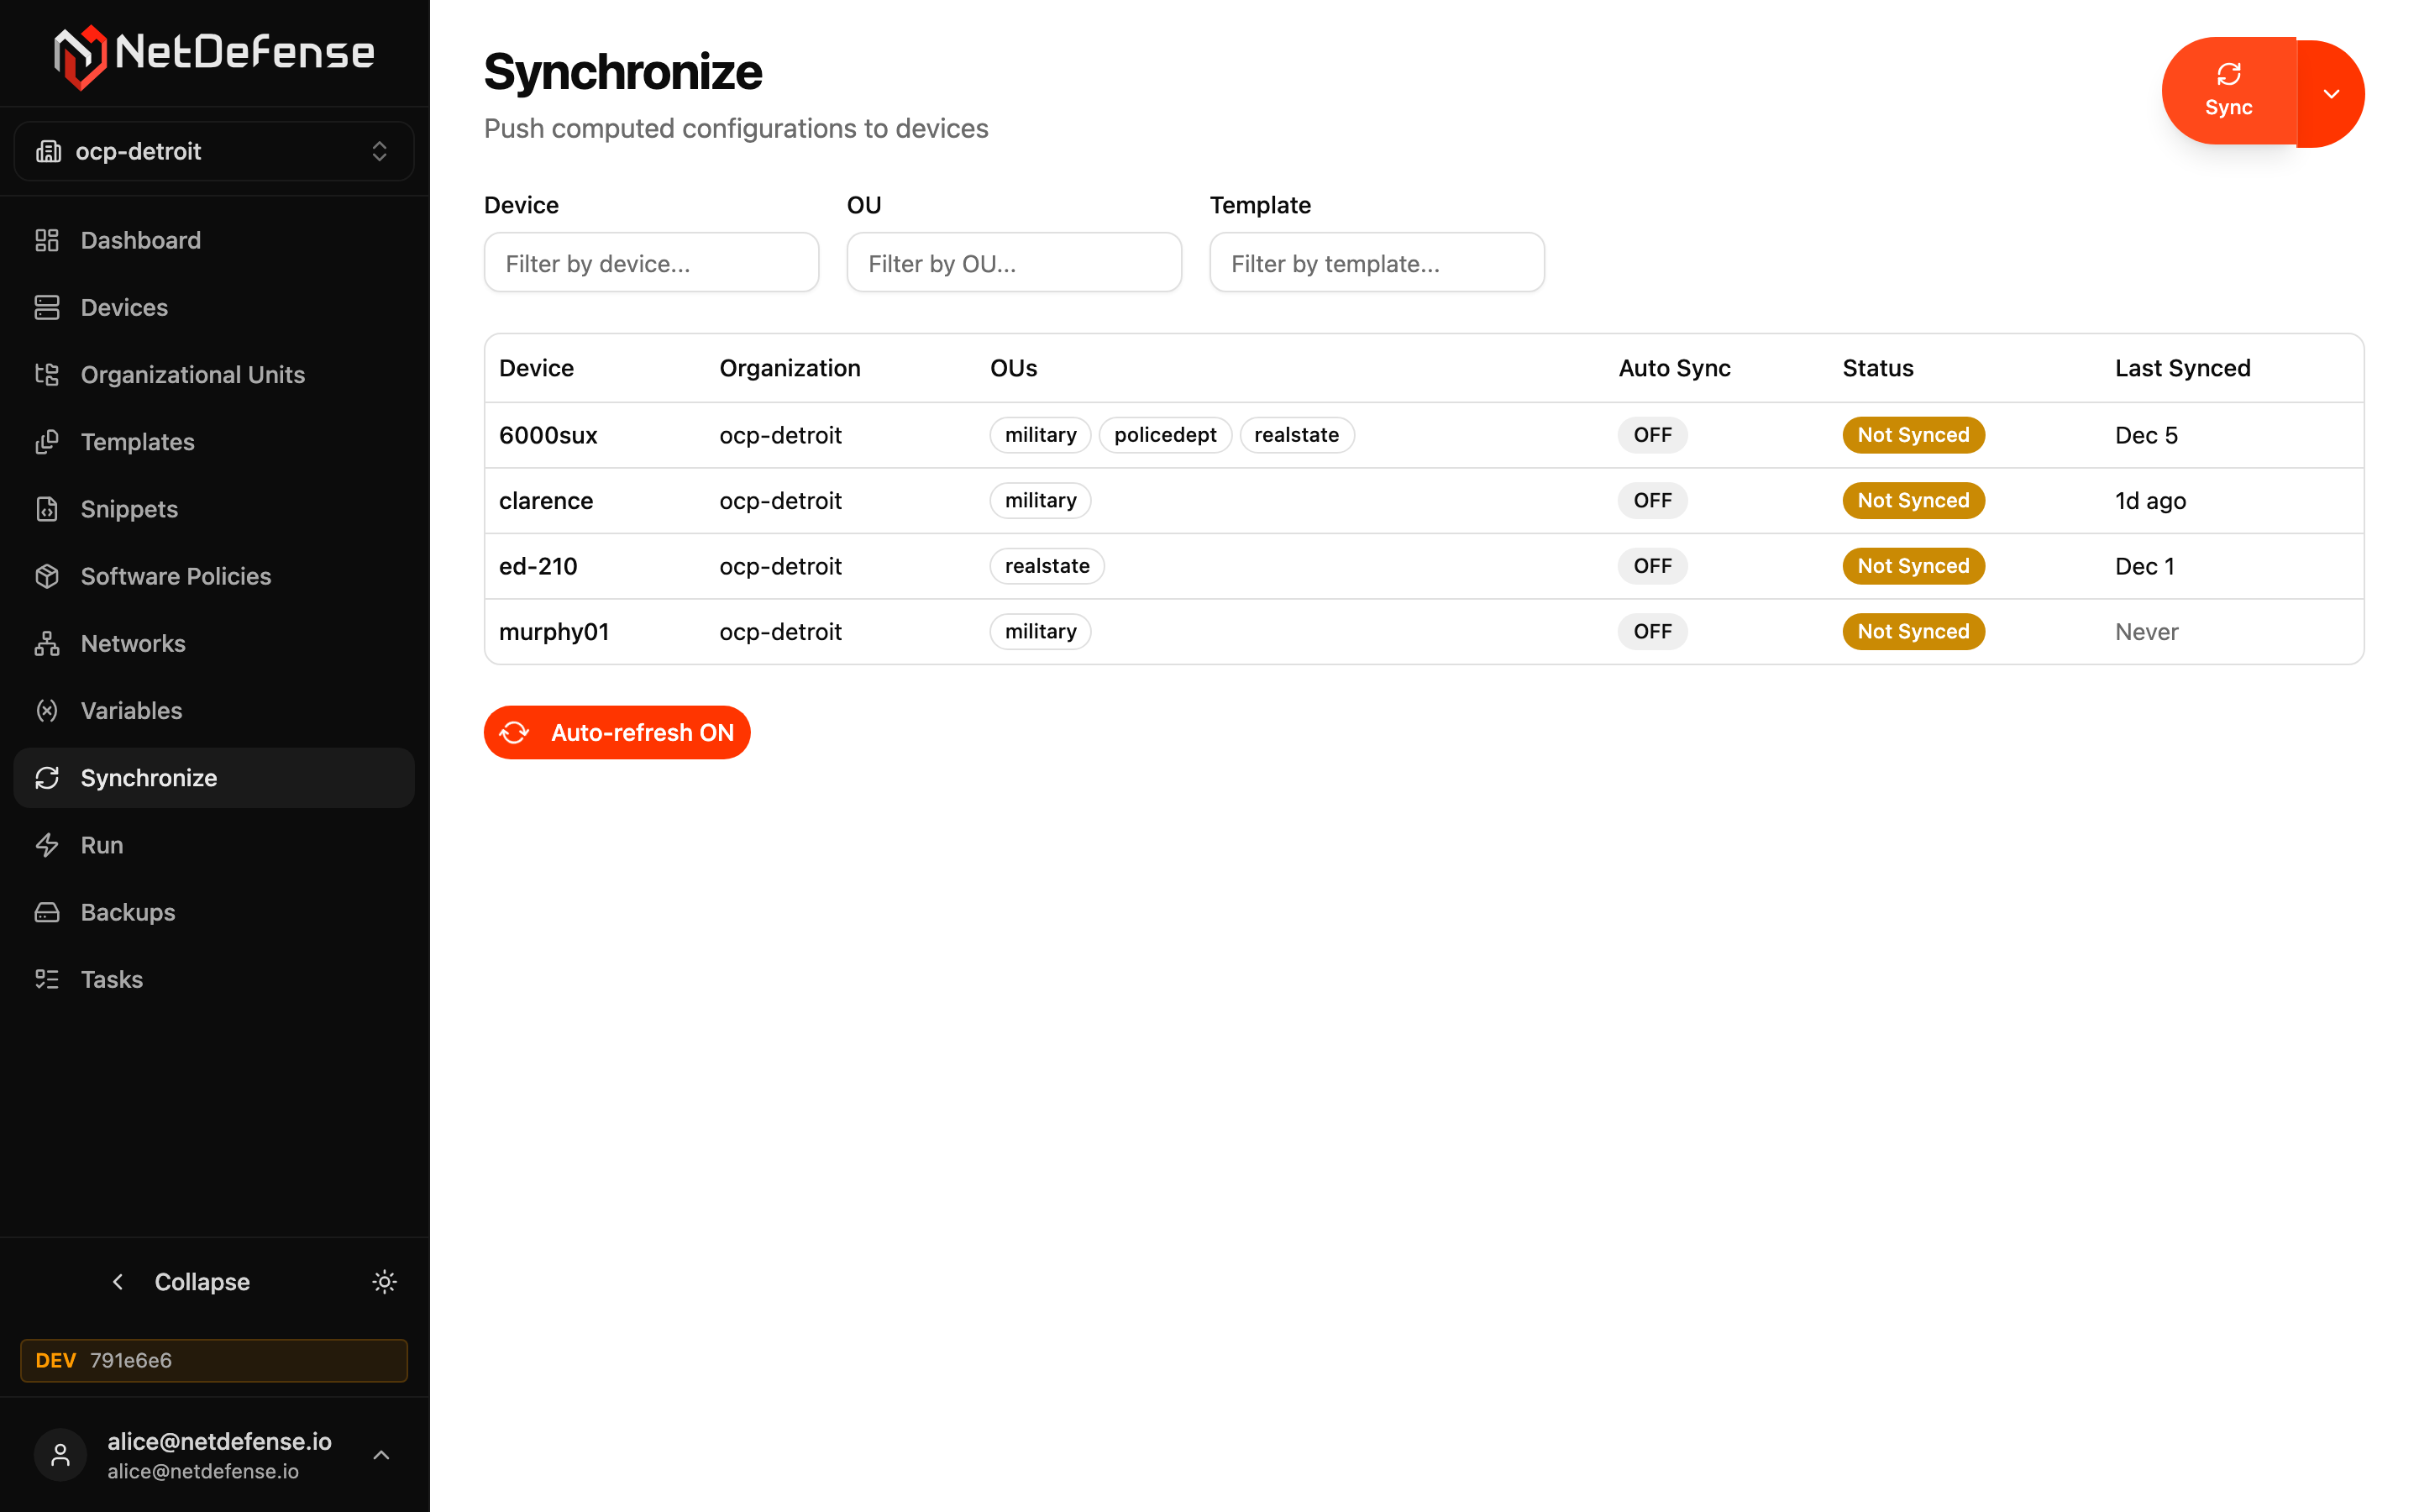Click Not Synced status for 6000sux

[x=1913, y=435]
